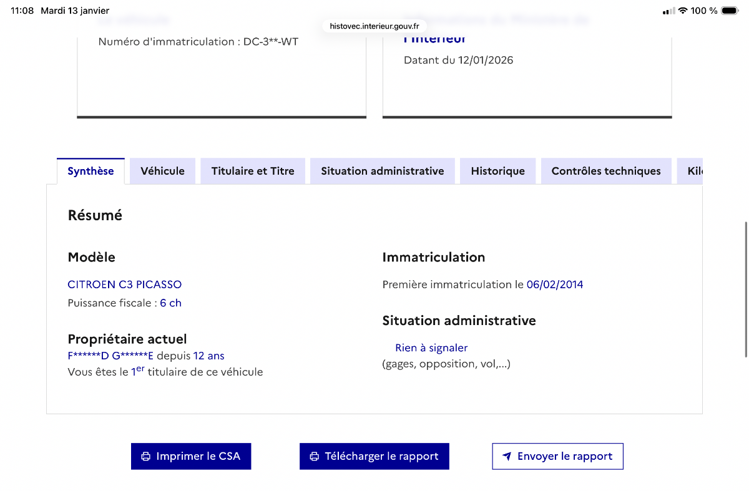The width and height of the screenshot is (749, 491).
Task: Open the Titulaire et Titre tab
Action: point(252,170)
